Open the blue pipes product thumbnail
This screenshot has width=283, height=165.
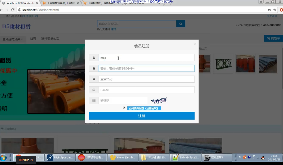[268, 64]
